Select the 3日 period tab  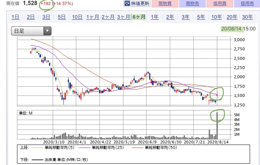pyautogui.click(x=46, y=17)
